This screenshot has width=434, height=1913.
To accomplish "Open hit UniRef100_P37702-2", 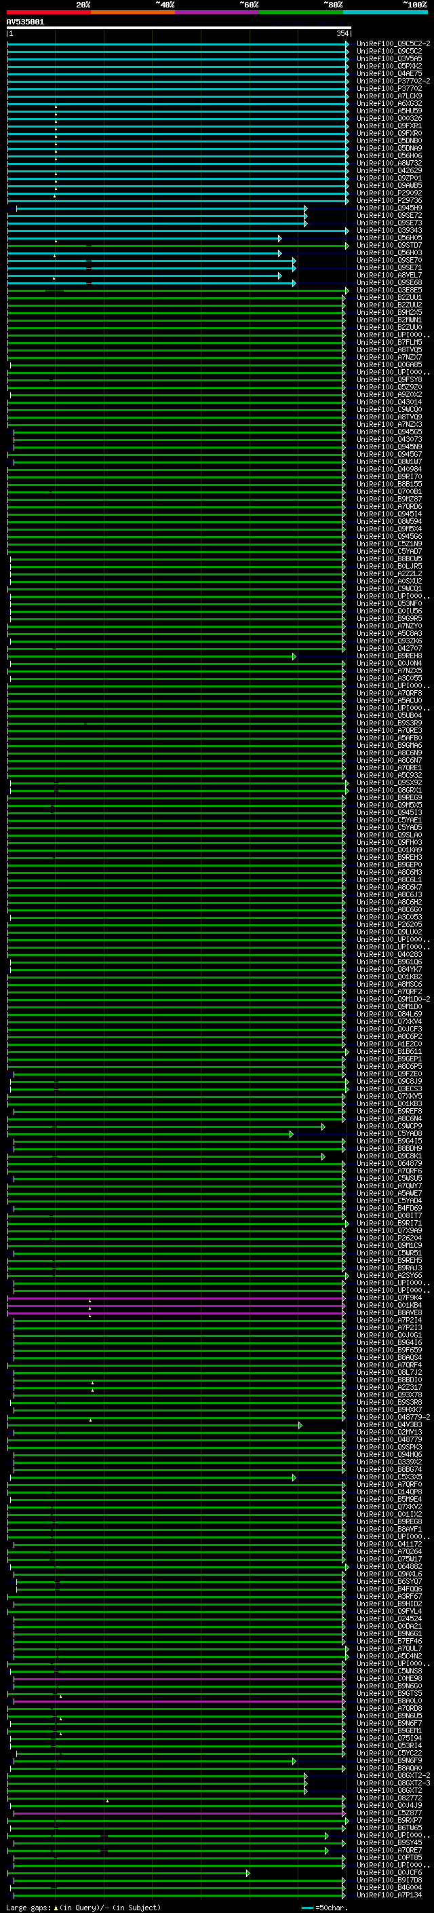I will pyautogui.click(x=393, y=81).
